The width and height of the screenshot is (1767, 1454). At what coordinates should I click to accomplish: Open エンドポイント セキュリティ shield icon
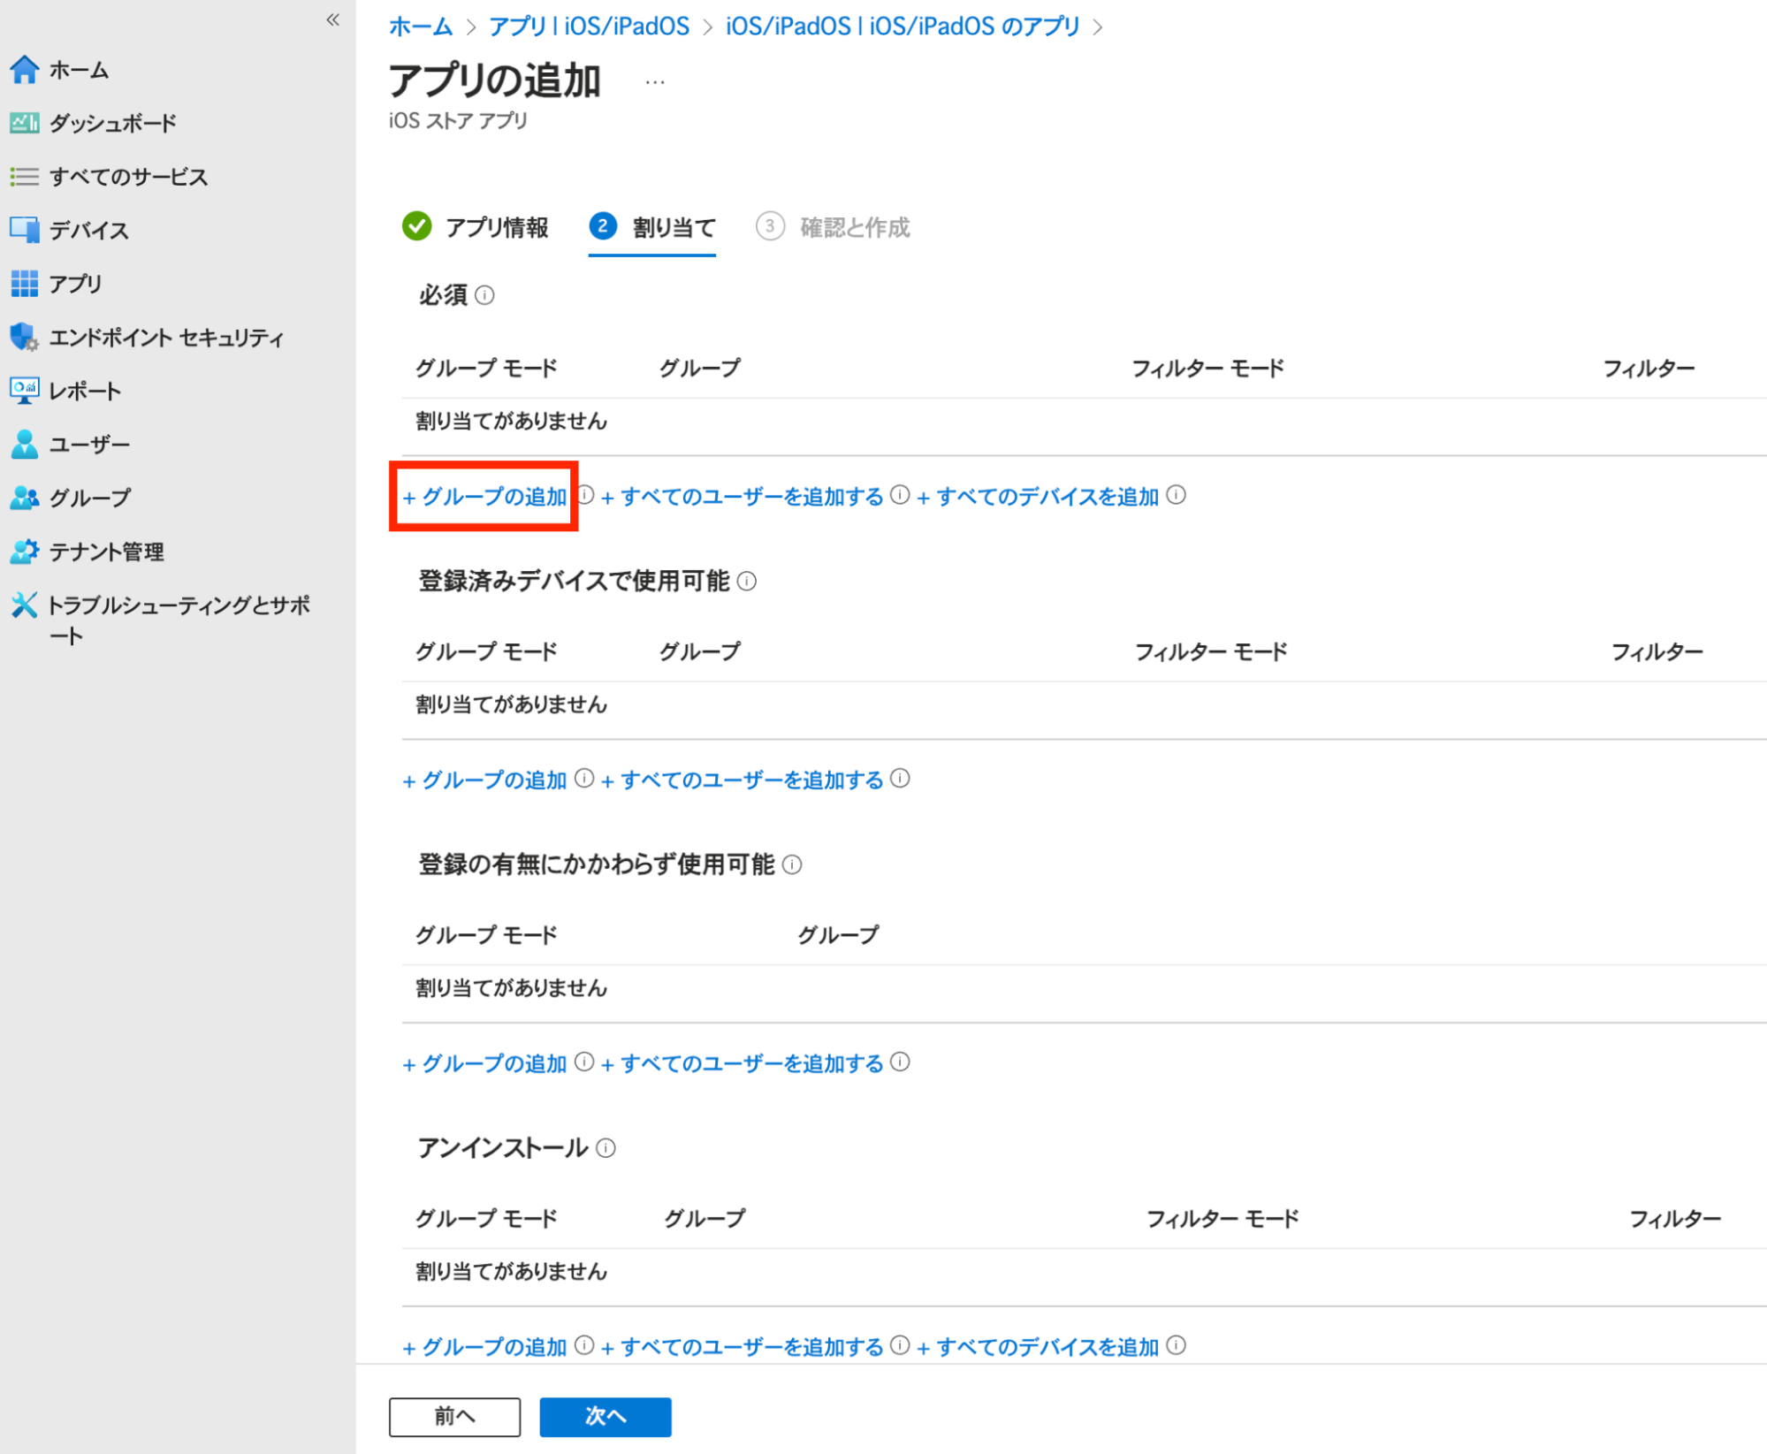pyautogui.click(x=24, y=337)
